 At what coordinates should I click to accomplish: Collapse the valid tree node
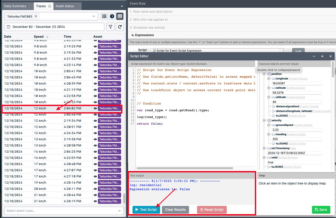tap(264, 158)
